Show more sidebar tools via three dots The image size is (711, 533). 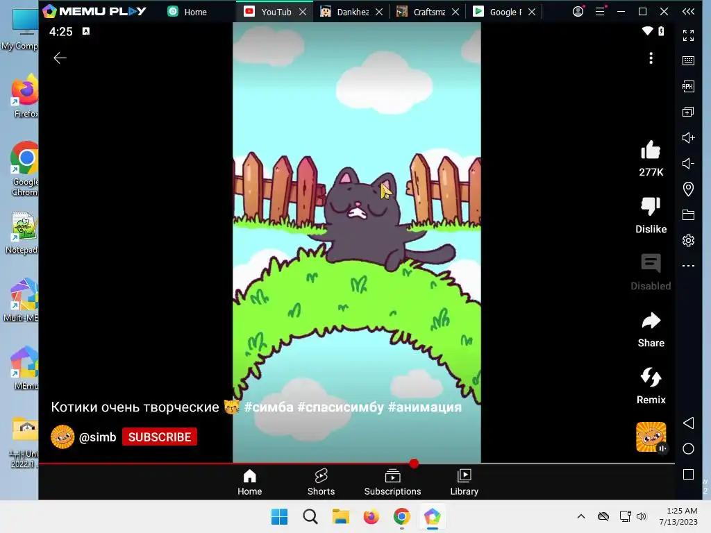[688, 266]
